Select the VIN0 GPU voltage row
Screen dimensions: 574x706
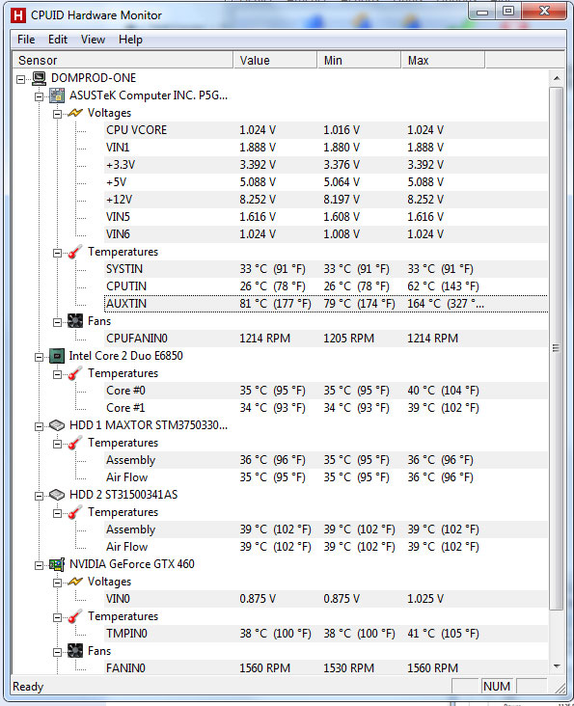[x=325, y=599]
